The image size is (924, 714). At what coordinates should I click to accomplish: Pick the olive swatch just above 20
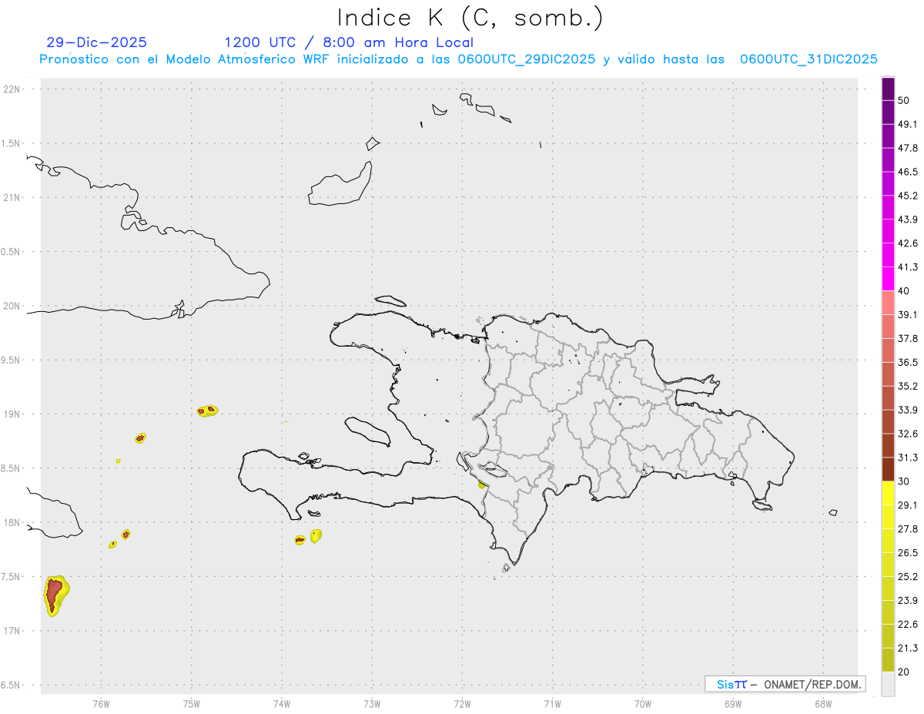(x=888, y=659)
